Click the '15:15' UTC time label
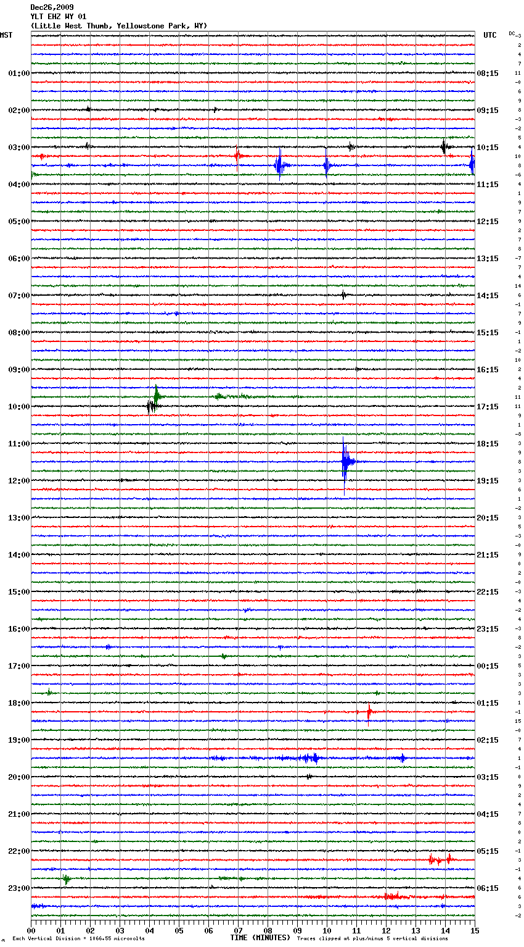524x947 pixels. tap(488, 333)
